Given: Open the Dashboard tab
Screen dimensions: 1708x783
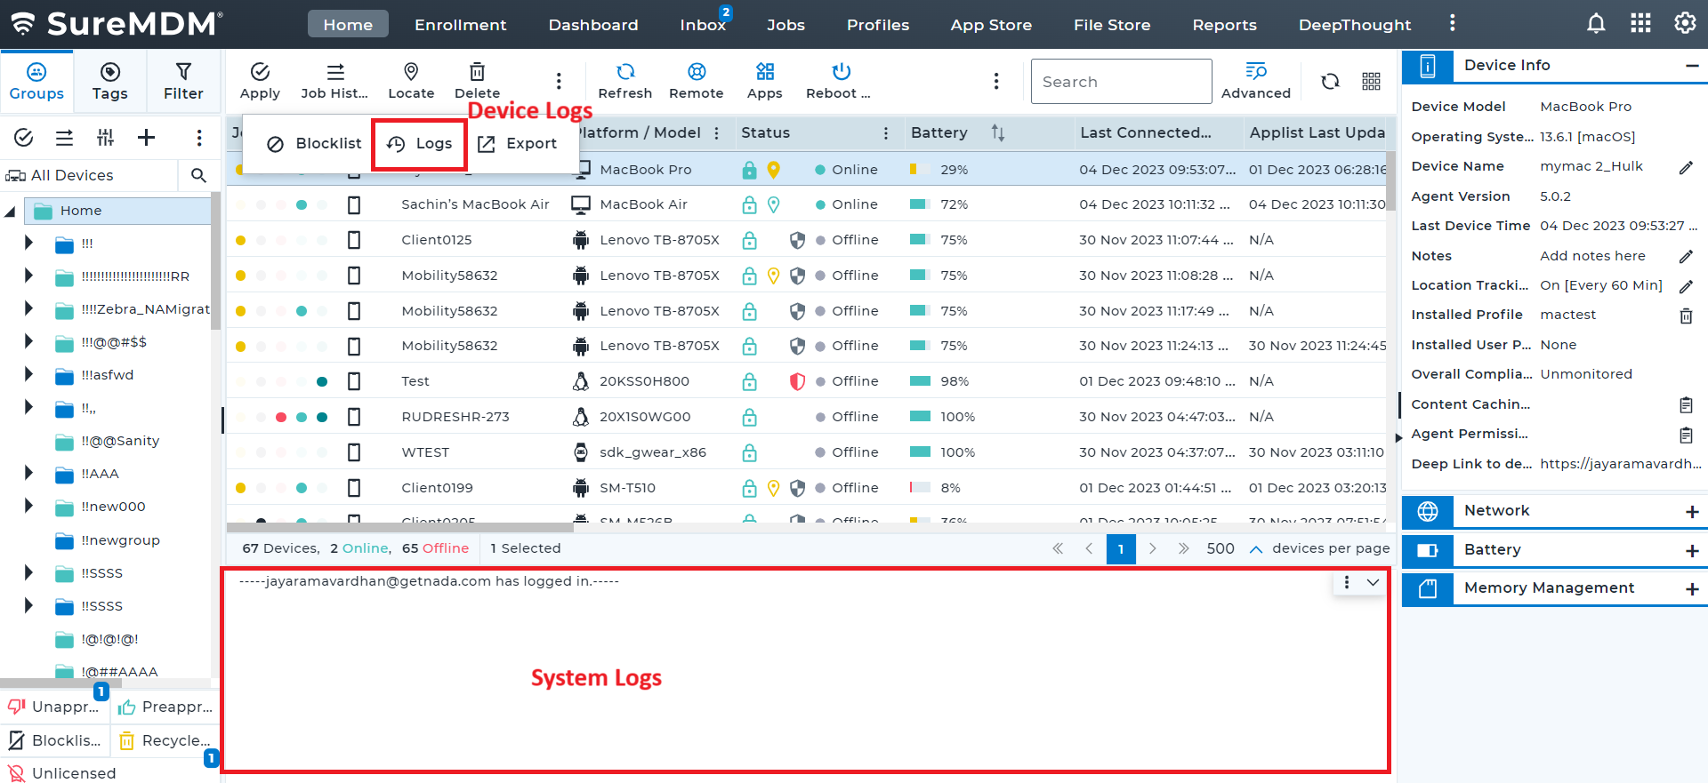Looking at the screenshot, I should pyautogui.click(x=593, y=25).
